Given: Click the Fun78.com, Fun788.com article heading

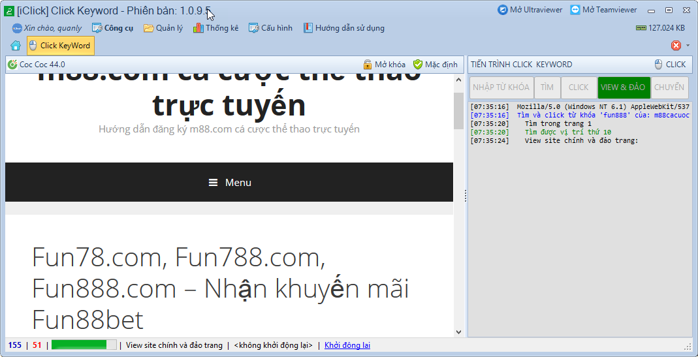Looking at the screenshot, I should (220, 288).
